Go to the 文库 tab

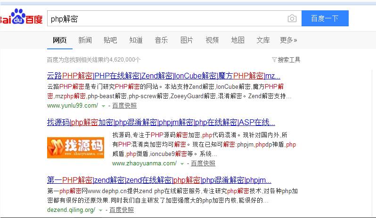point(263,40)
